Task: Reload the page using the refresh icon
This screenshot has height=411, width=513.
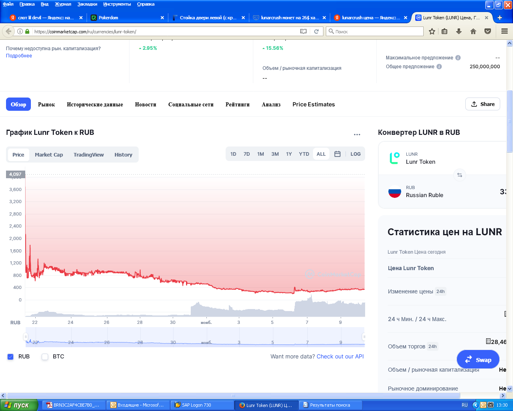Action: click(x=316, y=31)
